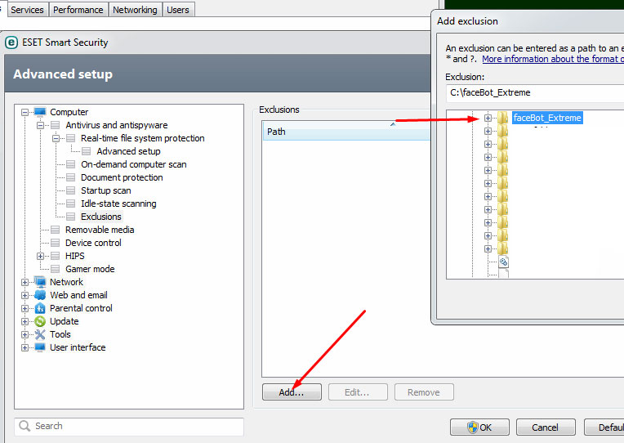Collapse Real-time file system protection node
The width and height of the screenshot is (624, 443).
(56, 139)
